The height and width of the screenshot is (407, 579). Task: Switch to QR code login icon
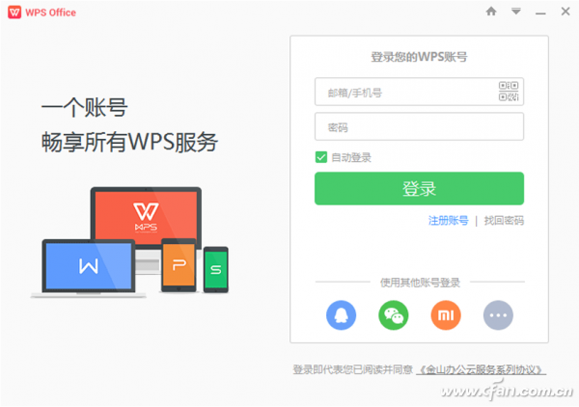pos(509,92)
